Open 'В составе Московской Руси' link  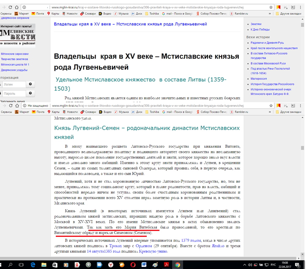click(x=268, y=63)
